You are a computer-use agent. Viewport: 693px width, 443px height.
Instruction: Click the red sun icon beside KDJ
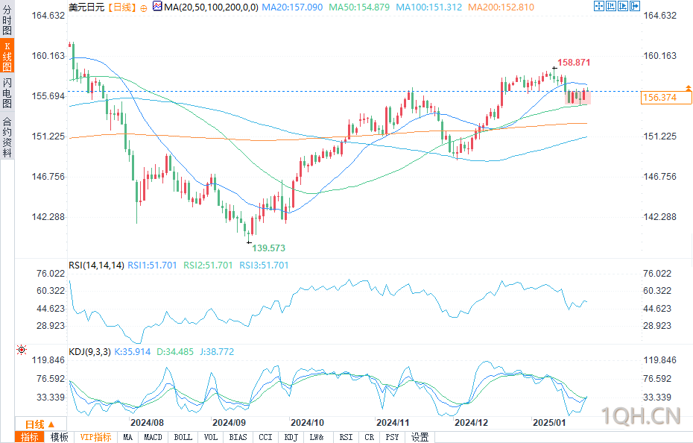21,350
